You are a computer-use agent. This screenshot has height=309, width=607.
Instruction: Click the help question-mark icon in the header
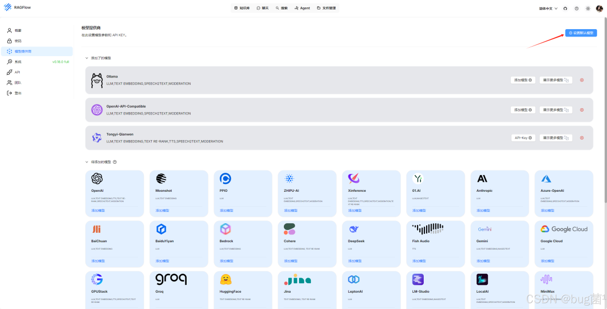pyautogui.click(x=577, y=8)
